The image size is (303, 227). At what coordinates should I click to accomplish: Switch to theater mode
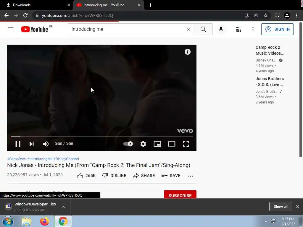172,144
